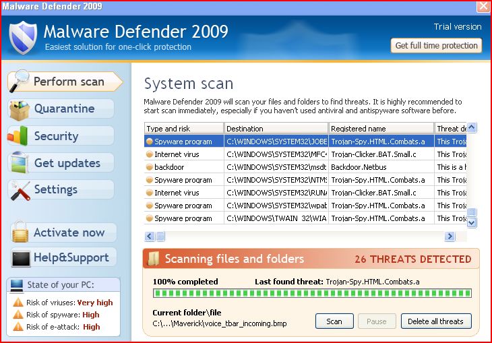492x343 pixels.
Task: Switch to the Quarantine section
Action: point(64,109)
